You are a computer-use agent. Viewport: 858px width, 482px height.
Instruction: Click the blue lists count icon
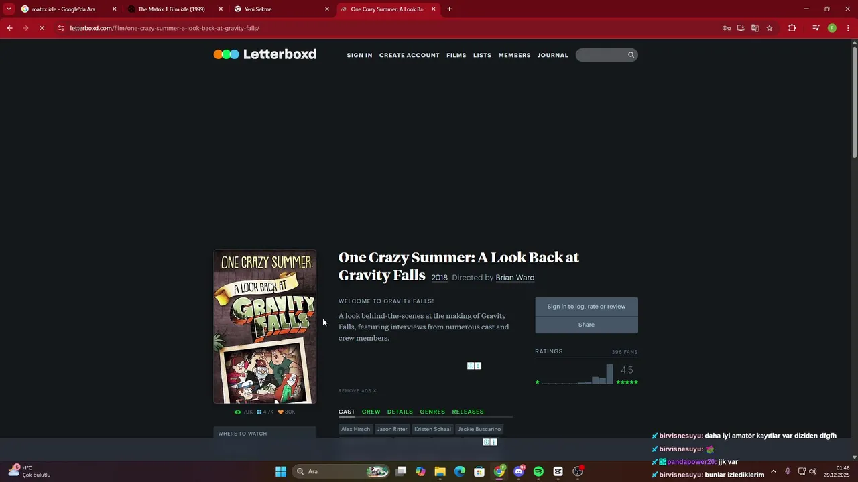click(259, 412)
